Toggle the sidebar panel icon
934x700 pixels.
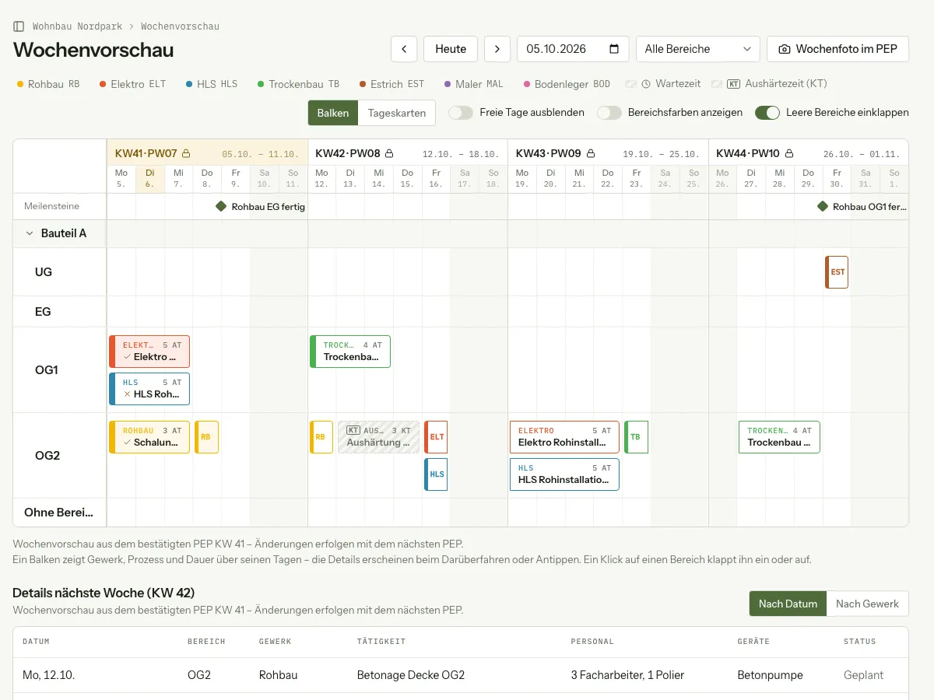coord(19,26)
